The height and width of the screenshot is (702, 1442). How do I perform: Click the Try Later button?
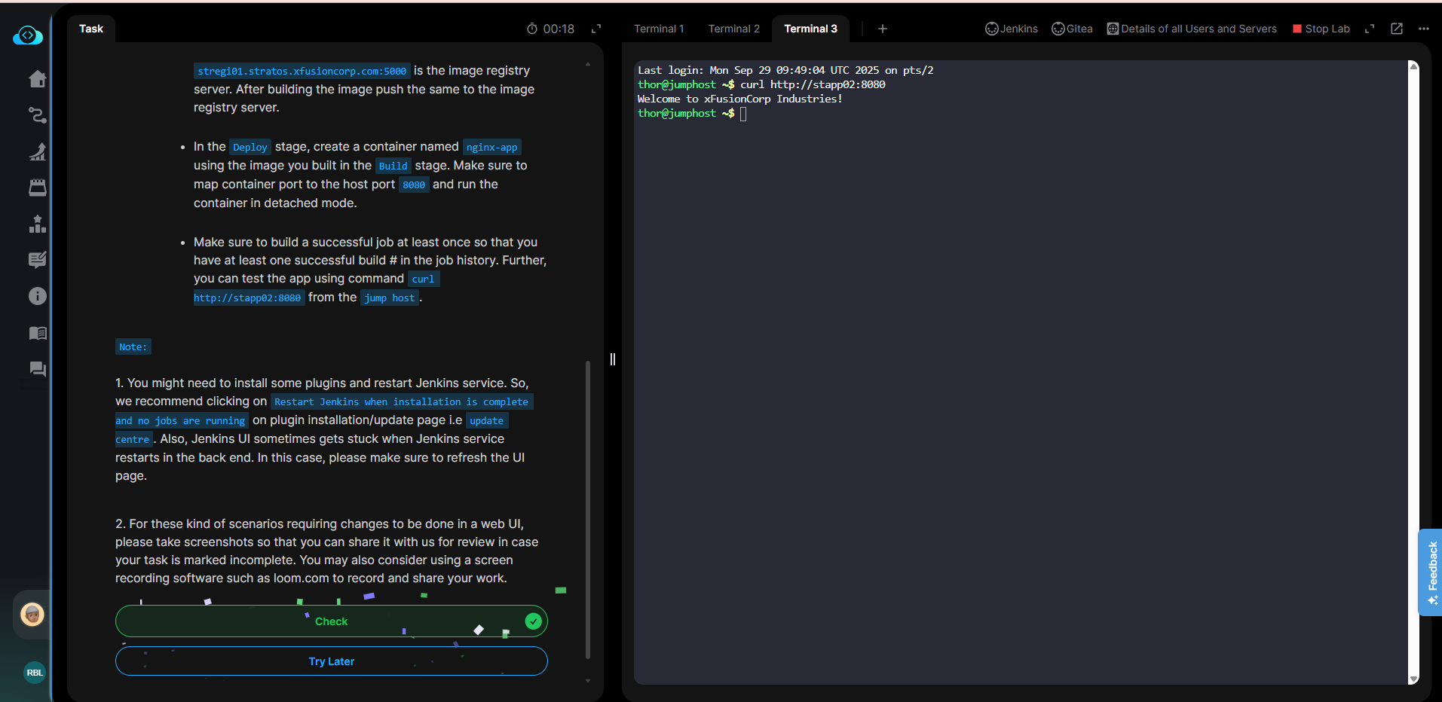pos(331,661)
